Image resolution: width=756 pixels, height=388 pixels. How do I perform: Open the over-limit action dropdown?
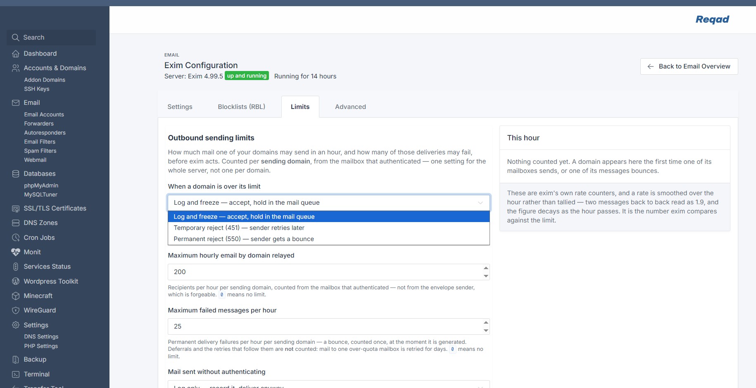pyautogui.click(x=329, y=203)
